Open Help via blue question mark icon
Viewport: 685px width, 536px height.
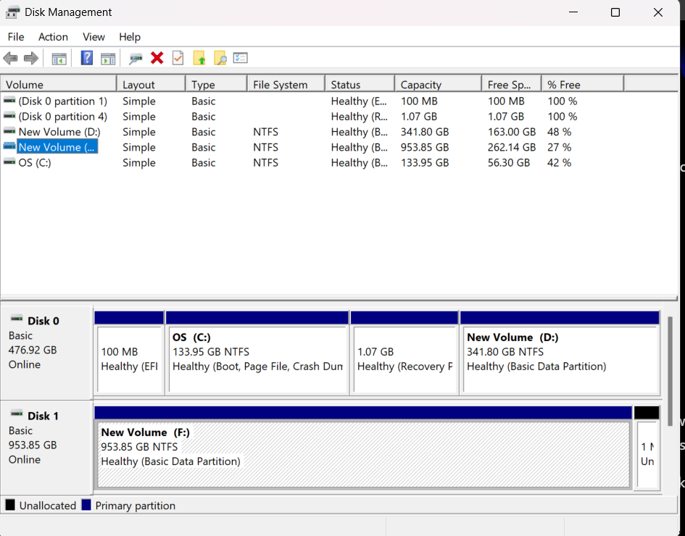tap(86, 58)
